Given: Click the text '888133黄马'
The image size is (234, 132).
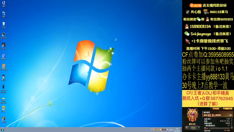Looking at the screenshot, I should pyautogui.click(x=219, y=12).
